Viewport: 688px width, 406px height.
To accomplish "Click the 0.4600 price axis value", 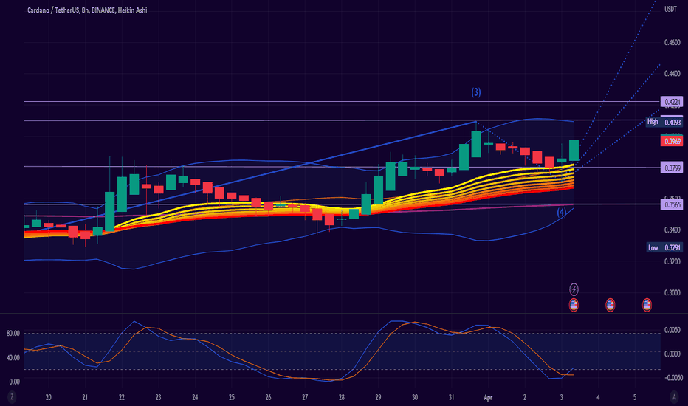I will (x=672, y=43).
